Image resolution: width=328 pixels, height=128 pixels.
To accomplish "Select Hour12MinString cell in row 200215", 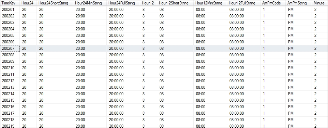I will pyautogui.click(x=210, y=100).
